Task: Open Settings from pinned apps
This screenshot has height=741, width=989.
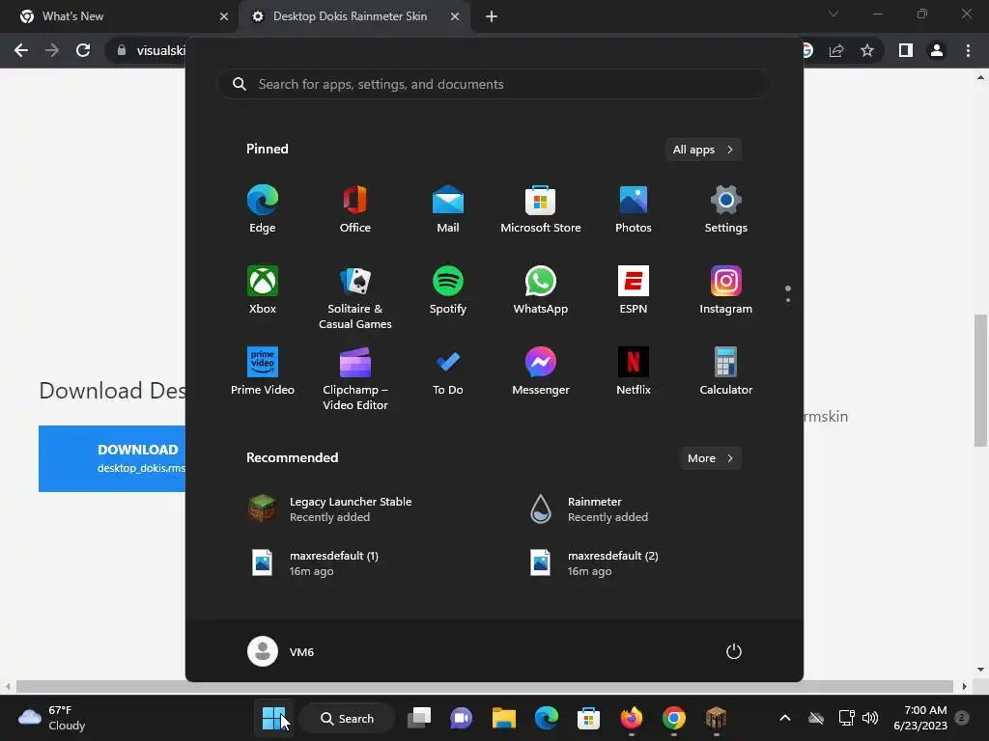Action: pos(726,209)
